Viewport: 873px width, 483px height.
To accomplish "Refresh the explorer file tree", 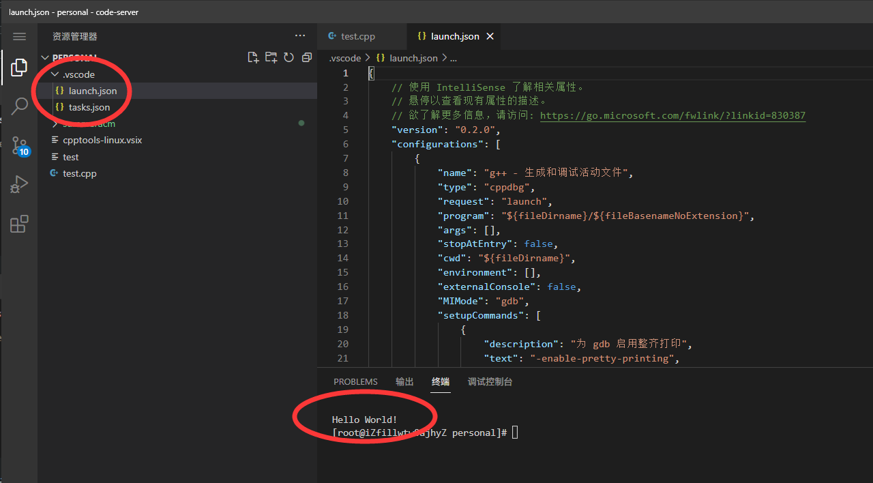I will (288, 57).
